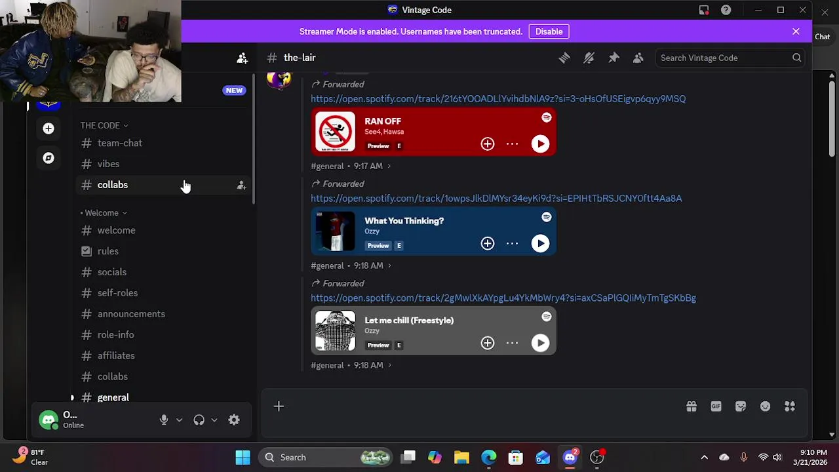This screenshot has width=839, height=472.
Task: Open the Apps icon in message bar
Action: pyautogui.click(x=790, y=406)
